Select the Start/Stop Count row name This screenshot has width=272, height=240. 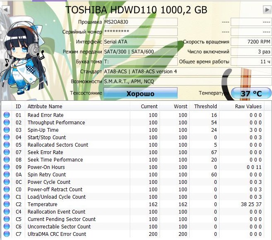pos(47,138)
